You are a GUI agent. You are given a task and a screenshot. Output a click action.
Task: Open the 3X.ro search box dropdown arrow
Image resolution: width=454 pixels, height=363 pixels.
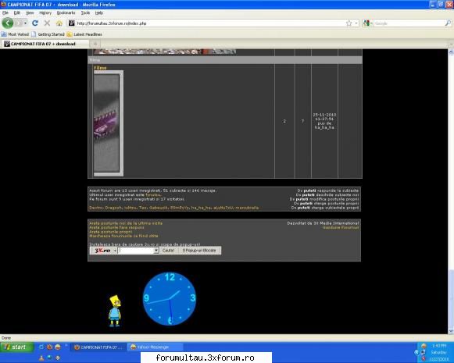156,251
